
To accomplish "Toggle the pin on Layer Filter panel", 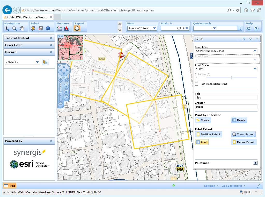I will click(51, 45).
